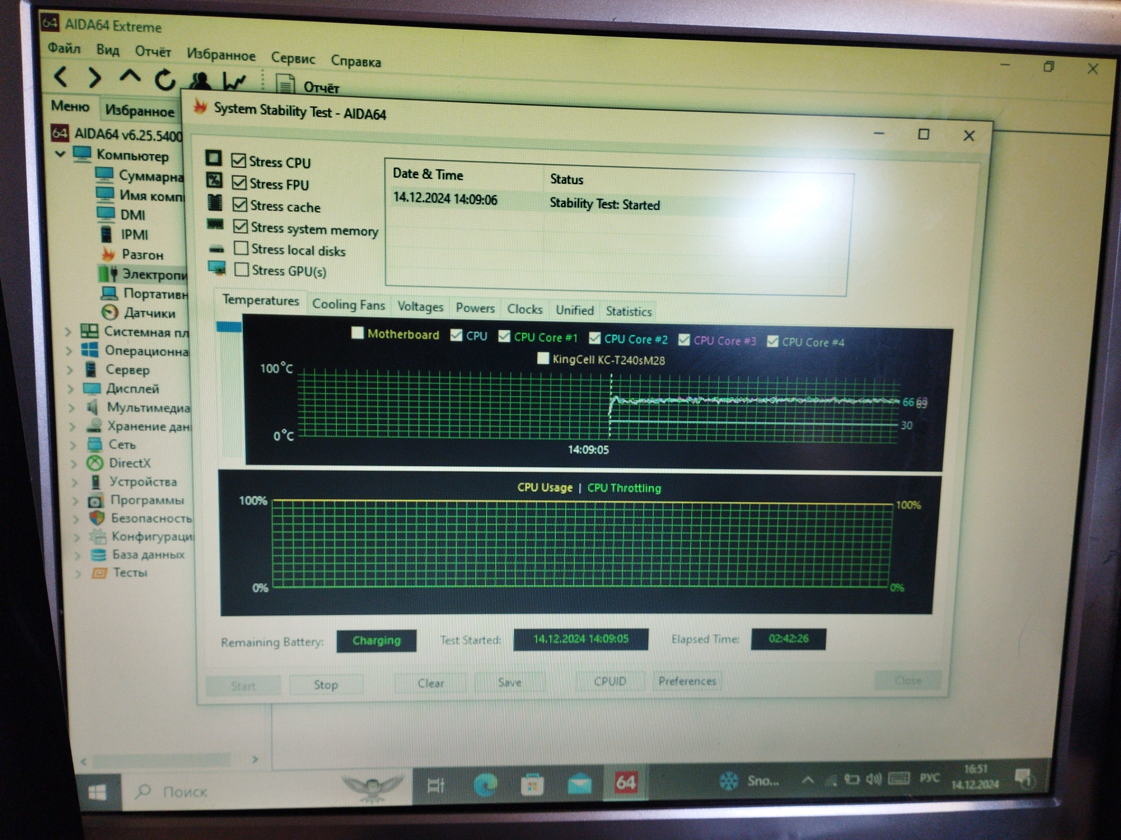Screen dimensions: 1121x840
Task: Expand the Операционная система tree node
Action: tap(69, 351)
